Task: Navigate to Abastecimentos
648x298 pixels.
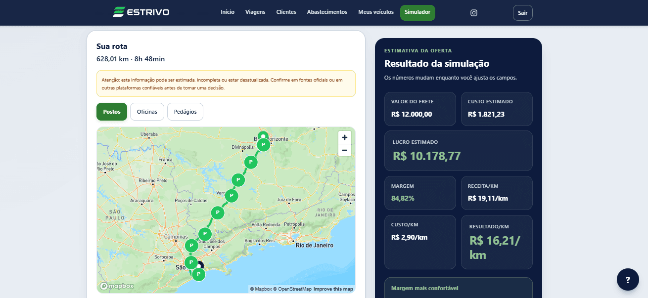Action: pos(327,12)
